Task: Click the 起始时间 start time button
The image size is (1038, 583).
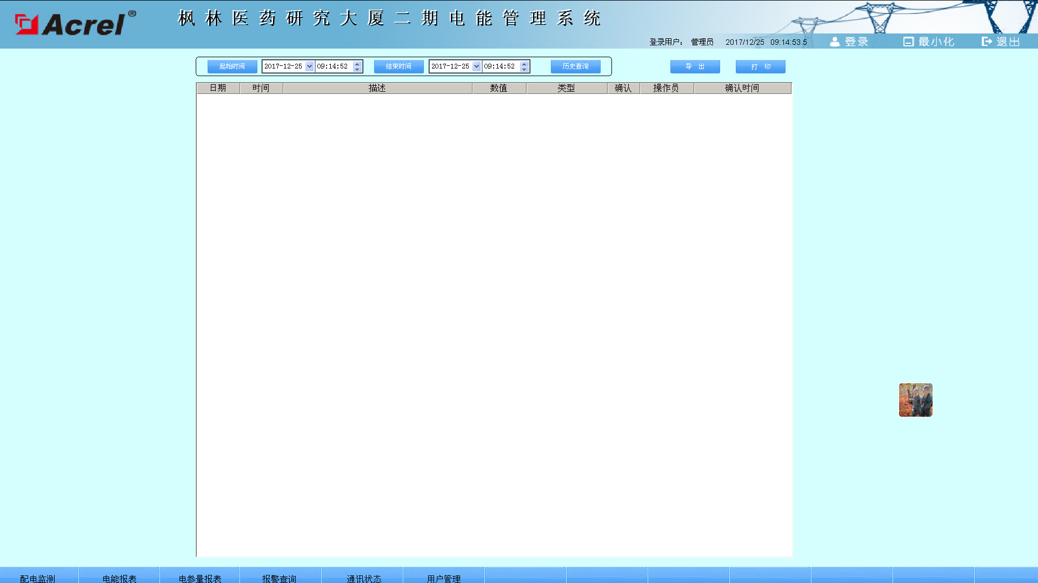Action: click(232, 66)
